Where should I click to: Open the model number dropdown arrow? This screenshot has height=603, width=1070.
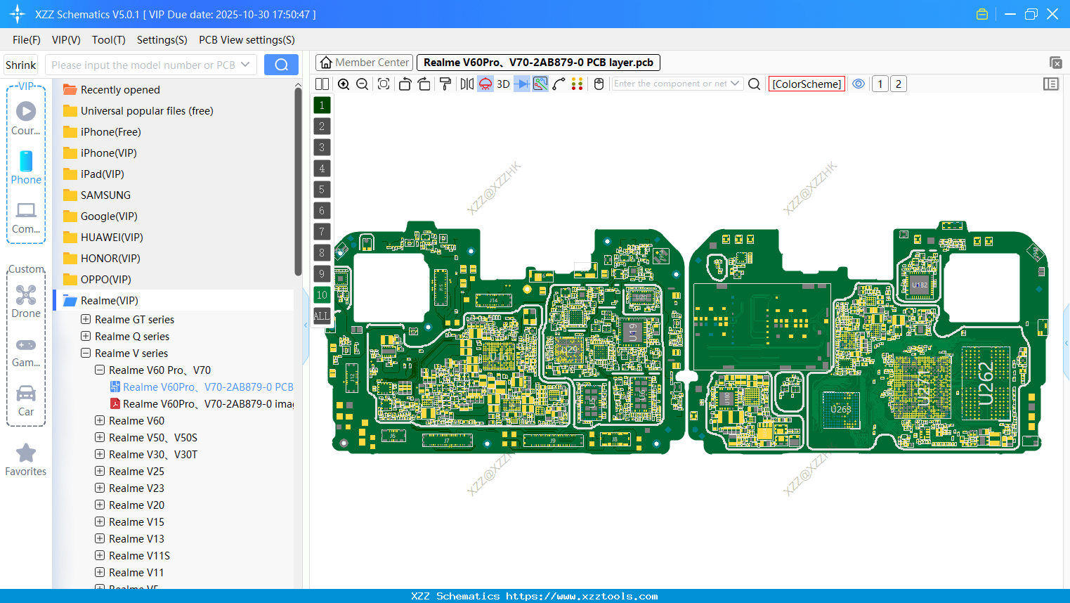click(245, 65)
